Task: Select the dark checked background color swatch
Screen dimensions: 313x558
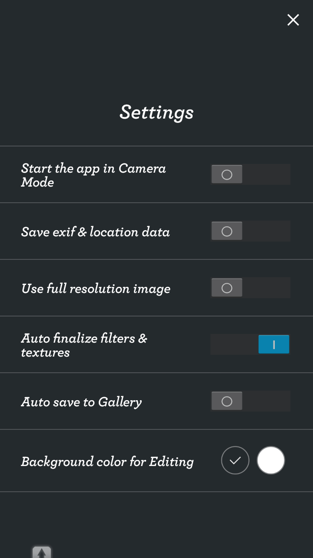Action: coord(235,460)
